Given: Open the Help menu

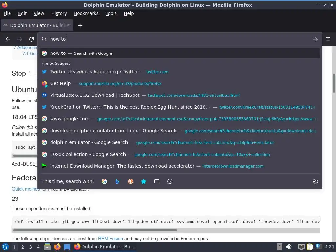Looking at the screenshot, I should click(x=129, y=13).
